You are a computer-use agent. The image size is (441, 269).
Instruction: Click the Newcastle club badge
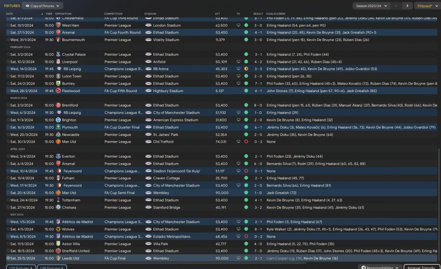pos(58,134)
